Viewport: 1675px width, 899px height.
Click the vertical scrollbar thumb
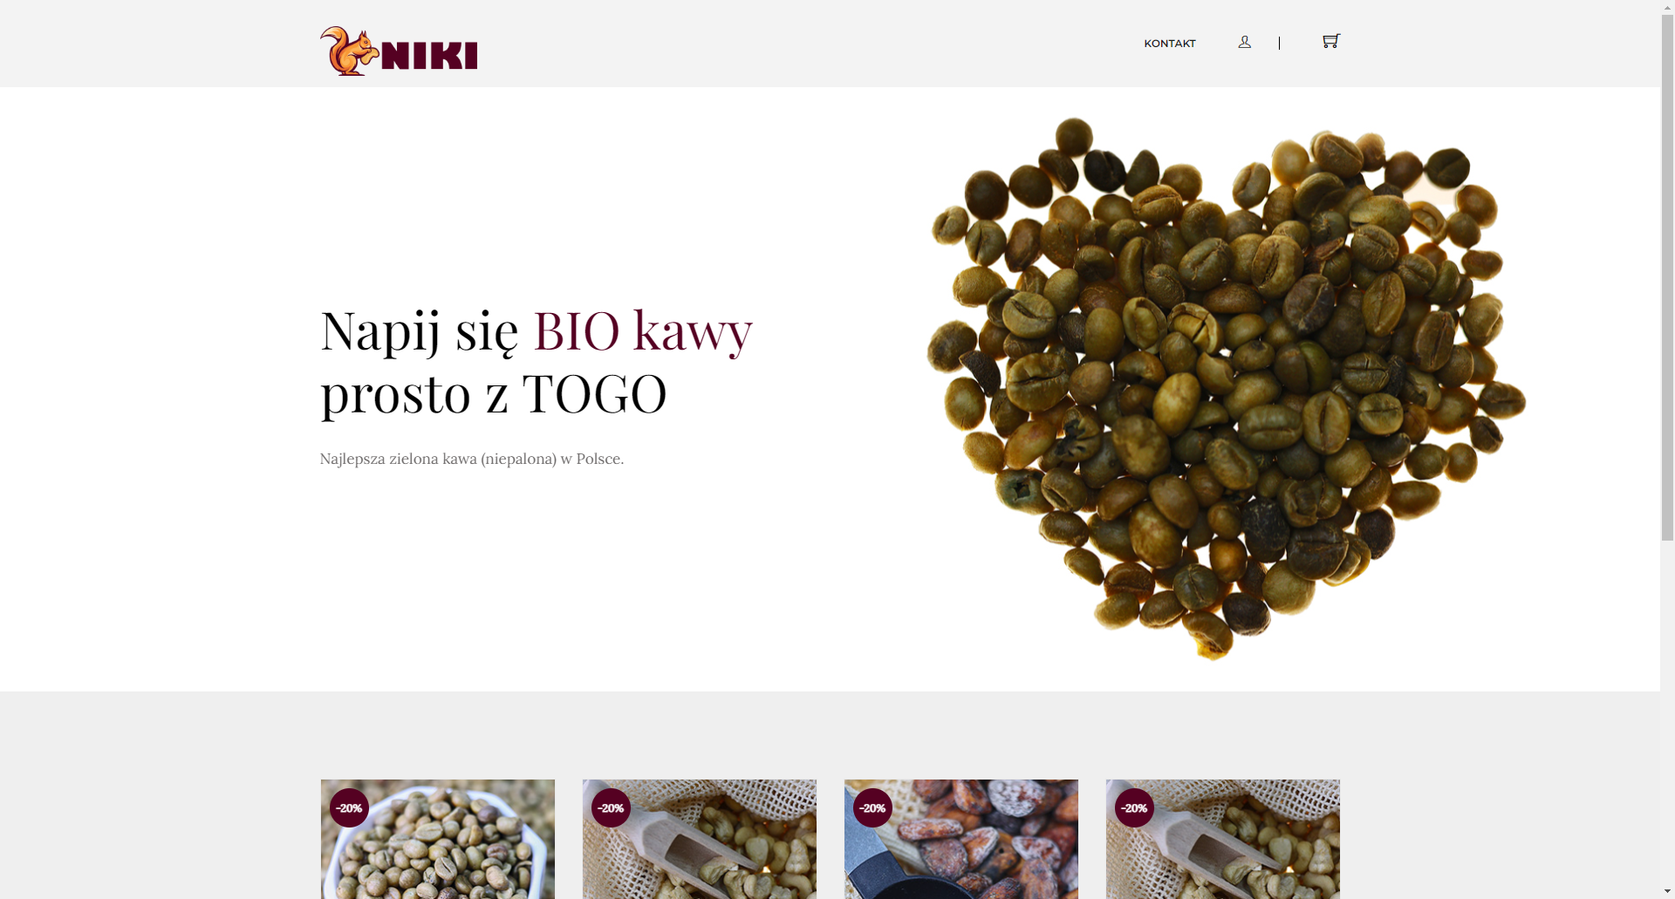pyautogui.click(x=1667, y=270)
